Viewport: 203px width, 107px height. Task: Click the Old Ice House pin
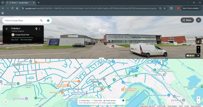[x=26, y=99]
